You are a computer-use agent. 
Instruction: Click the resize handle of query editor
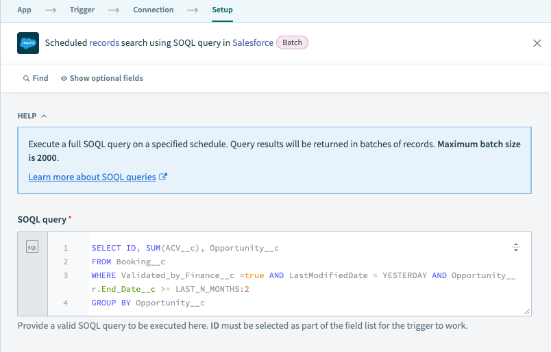[527, 312]
